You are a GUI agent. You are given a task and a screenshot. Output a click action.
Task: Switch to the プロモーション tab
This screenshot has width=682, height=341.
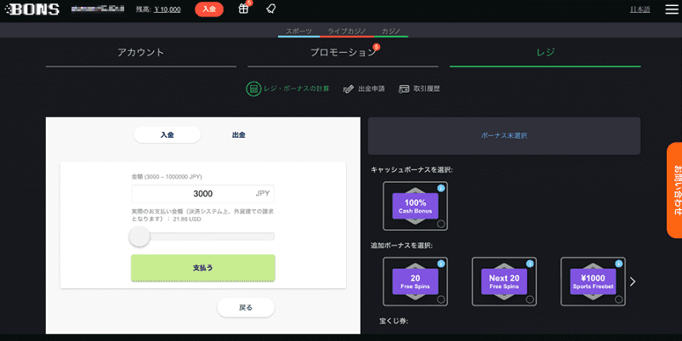click(343, 53)
